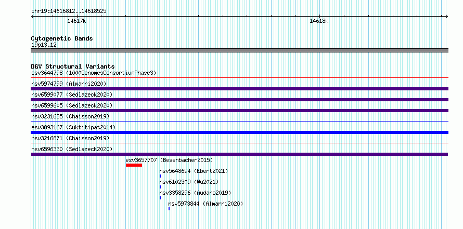463x229 pixels.
Task: Click nsv3358296 (Audano2019) label
Action: 195,193
